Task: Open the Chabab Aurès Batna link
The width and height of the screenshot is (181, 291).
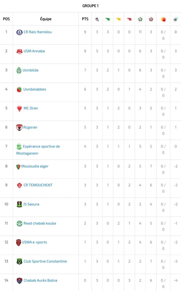Action: [40, 280]
